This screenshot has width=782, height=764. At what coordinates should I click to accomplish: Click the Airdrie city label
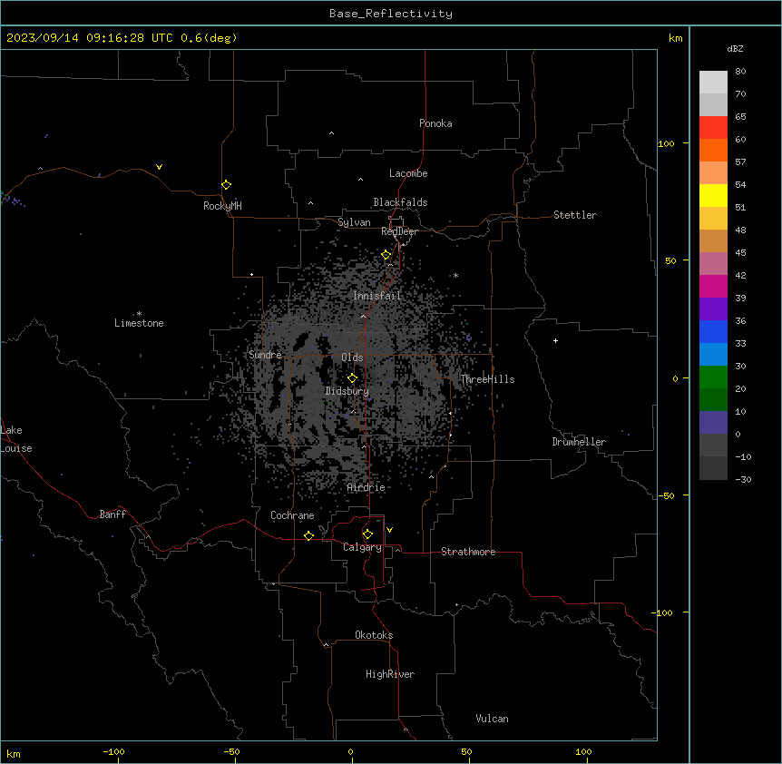(367, 487)
